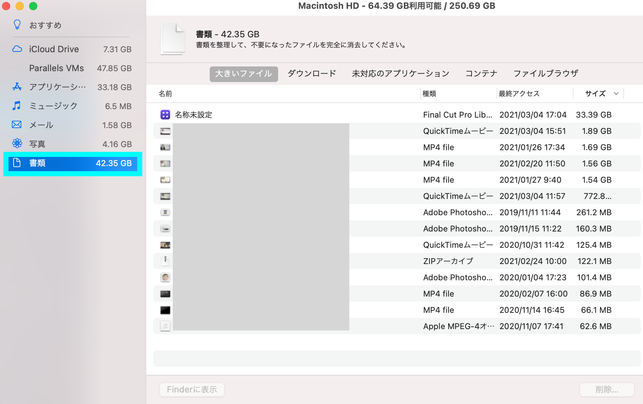Switch to 未対応のアプリケーション tab
The image size is (643, 404).
click(400, 73)
